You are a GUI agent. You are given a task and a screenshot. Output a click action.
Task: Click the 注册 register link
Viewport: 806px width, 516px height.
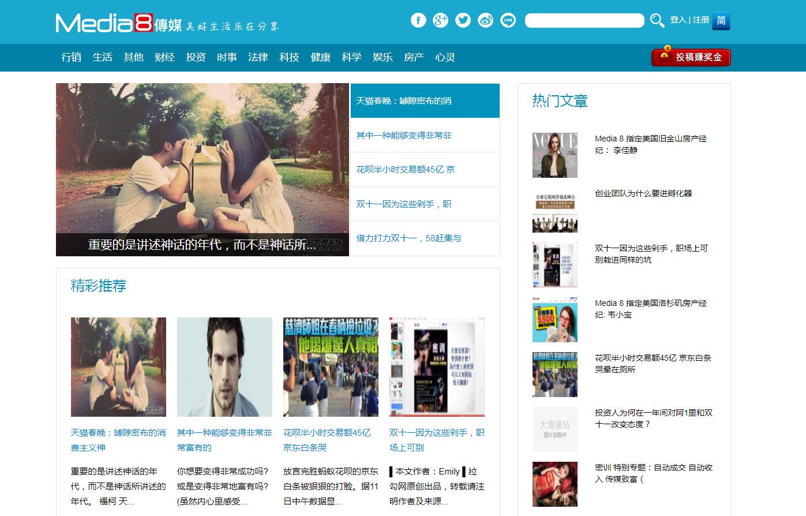[x=701, y=20]
